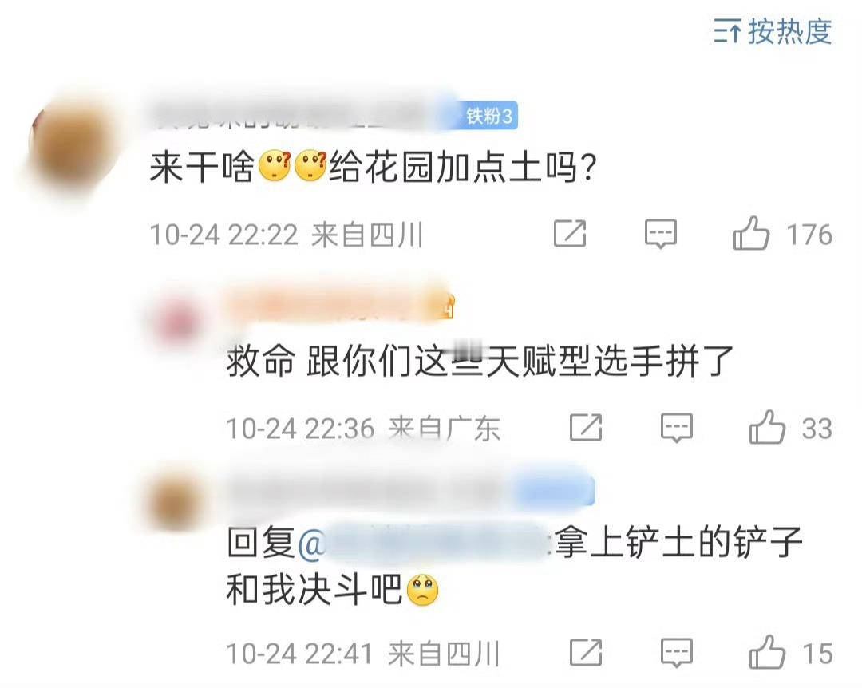This screenshot has height=688, width=862.
Task: Like the comment with 176 likes
Action: 751,235
